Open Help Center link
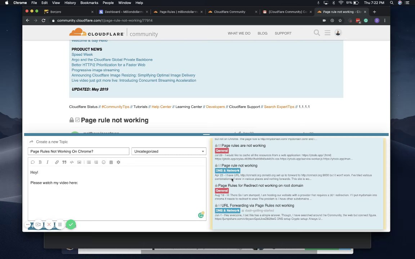Viewport: 415px width, 259px height. tap(161, 107)
